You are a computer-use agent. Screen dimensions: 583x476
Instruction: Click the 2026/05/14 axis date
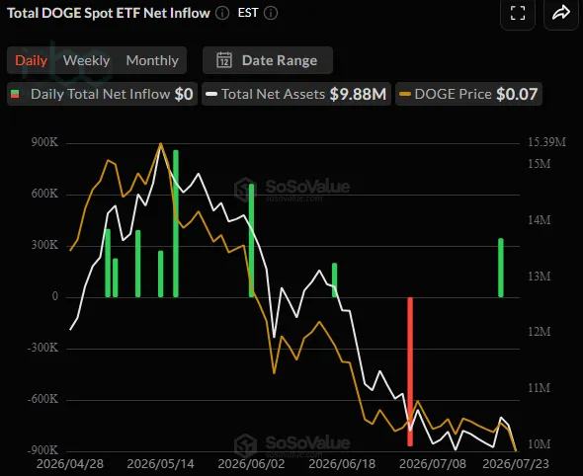click(x=161, y=464)
